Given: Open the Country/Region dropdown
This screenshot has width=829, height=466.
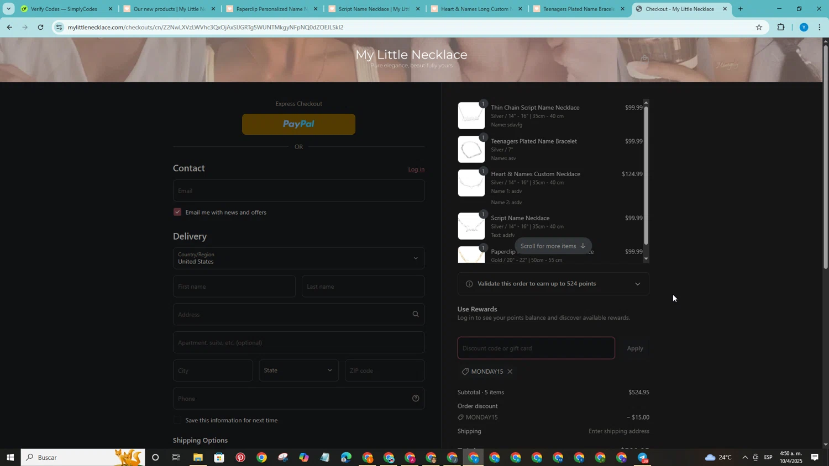Looking at the screenshot, I should tap(298, 258).
